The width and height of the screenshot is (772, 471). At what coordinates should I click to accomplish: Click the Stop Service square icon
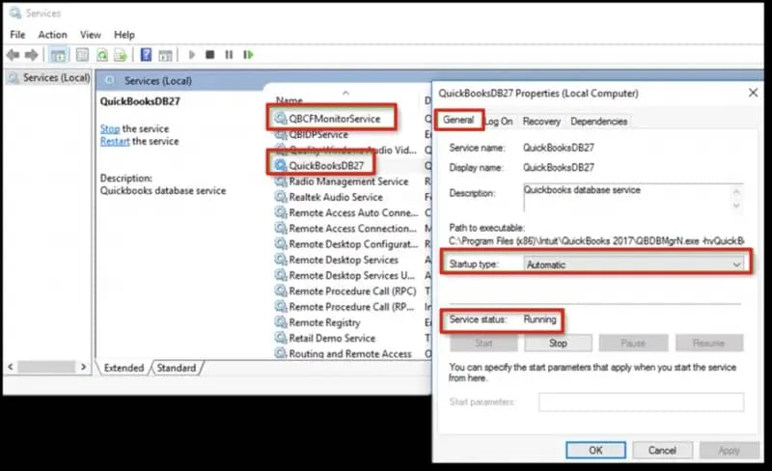coord(209,55)
